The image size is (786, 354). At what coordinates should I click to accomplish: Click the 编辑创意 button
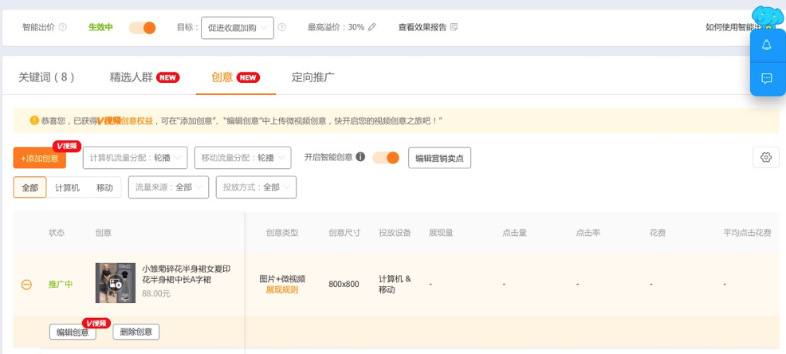pyautogui.click(x=73, y=332)
